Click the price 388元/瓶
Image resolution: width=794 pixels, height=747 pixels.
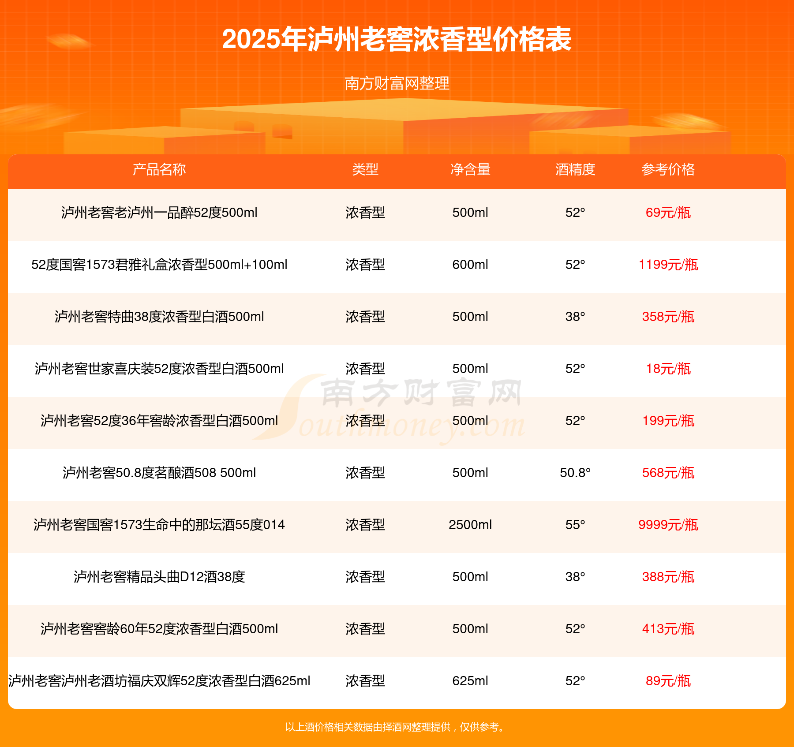pos(668,577)
